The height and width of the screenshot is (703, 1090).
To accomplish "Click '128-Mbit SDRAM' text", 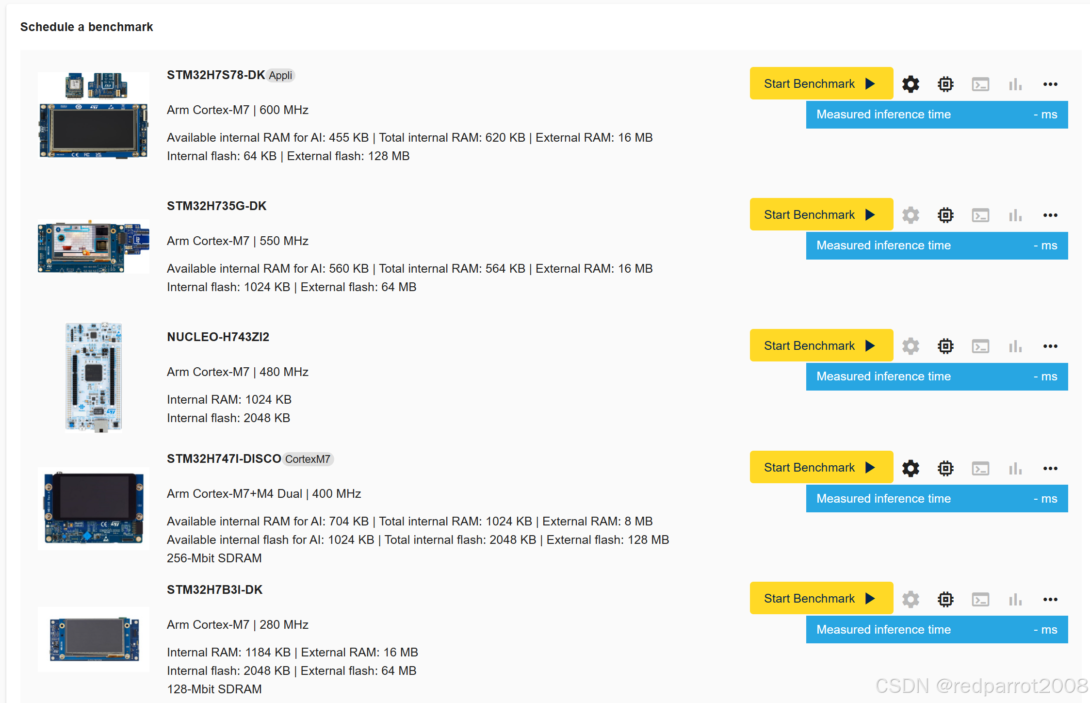I will click(x=214, y=689).
